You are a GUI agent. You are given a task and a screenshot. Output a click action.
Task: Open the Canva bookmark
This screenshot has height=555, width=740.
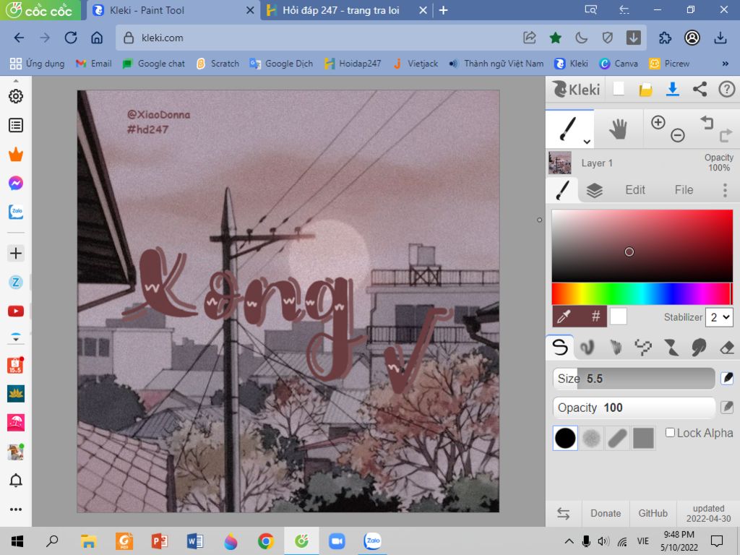pyautogui.click(x=619, y=64)
